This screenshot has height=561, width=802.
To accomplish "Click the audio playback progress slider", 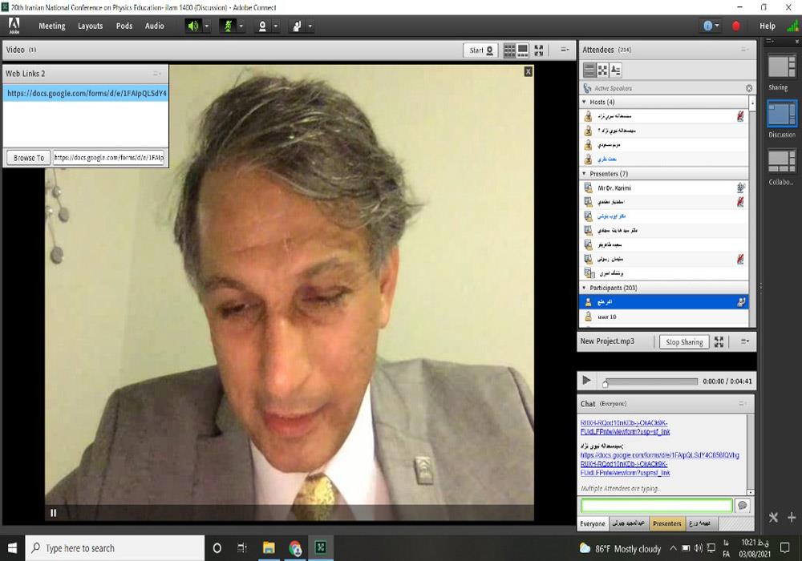I will pos(650,381).
